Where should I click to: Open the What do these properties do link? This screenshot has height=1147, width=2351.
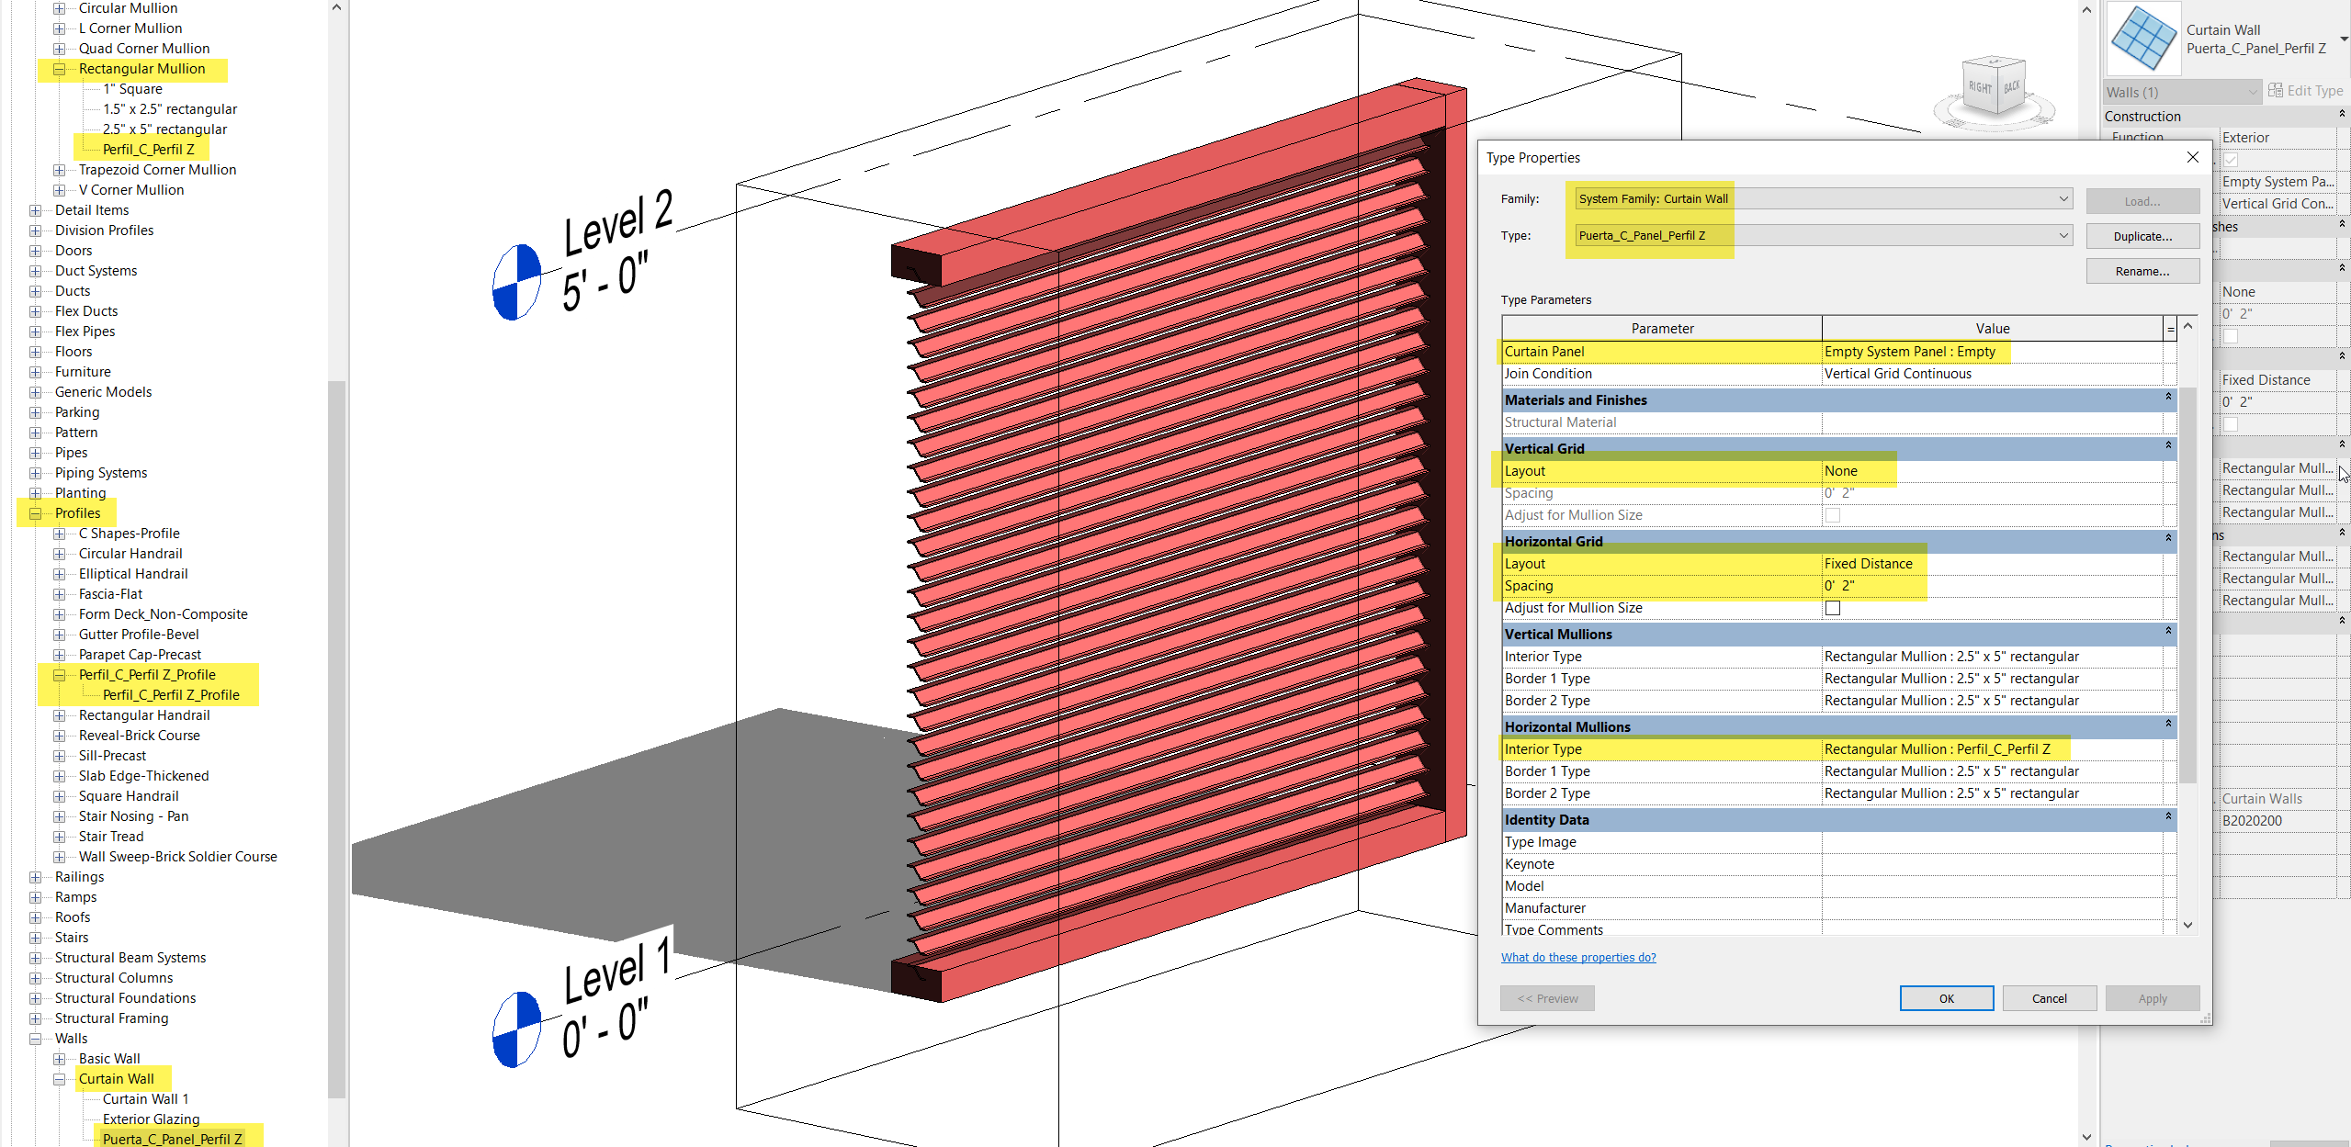point(1578,957)
